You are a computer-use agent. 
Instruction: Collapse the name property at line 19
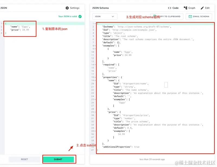point(95,81)
